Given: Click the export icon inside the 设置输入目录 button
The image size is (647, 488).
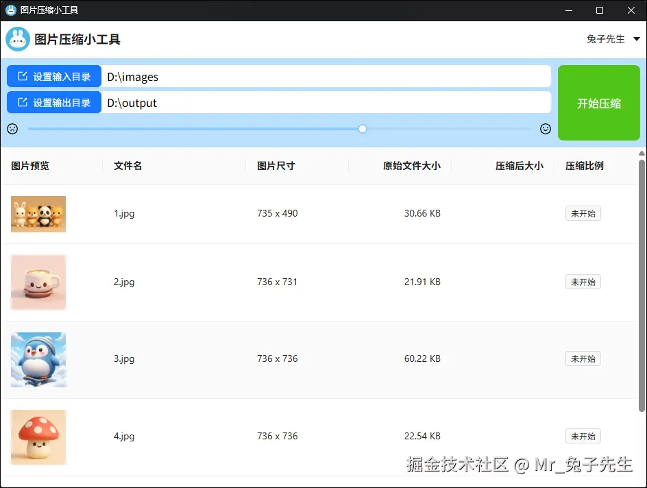Looking at the screenshot, I should pyautogui.click(x=21, y=76).
